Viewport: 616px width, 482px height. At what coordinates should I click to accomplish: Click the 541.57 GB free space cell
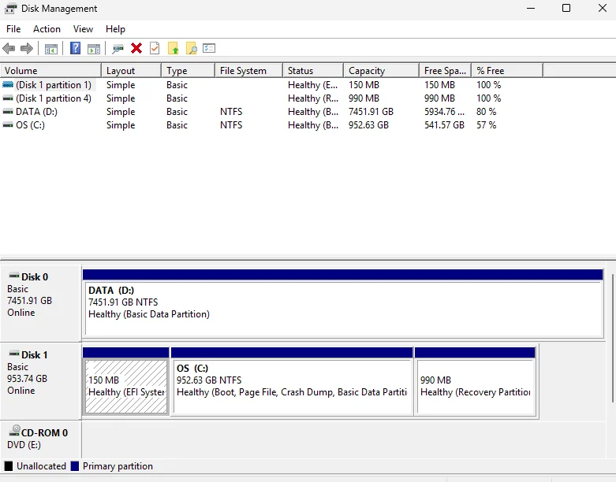tap(444, 125)
